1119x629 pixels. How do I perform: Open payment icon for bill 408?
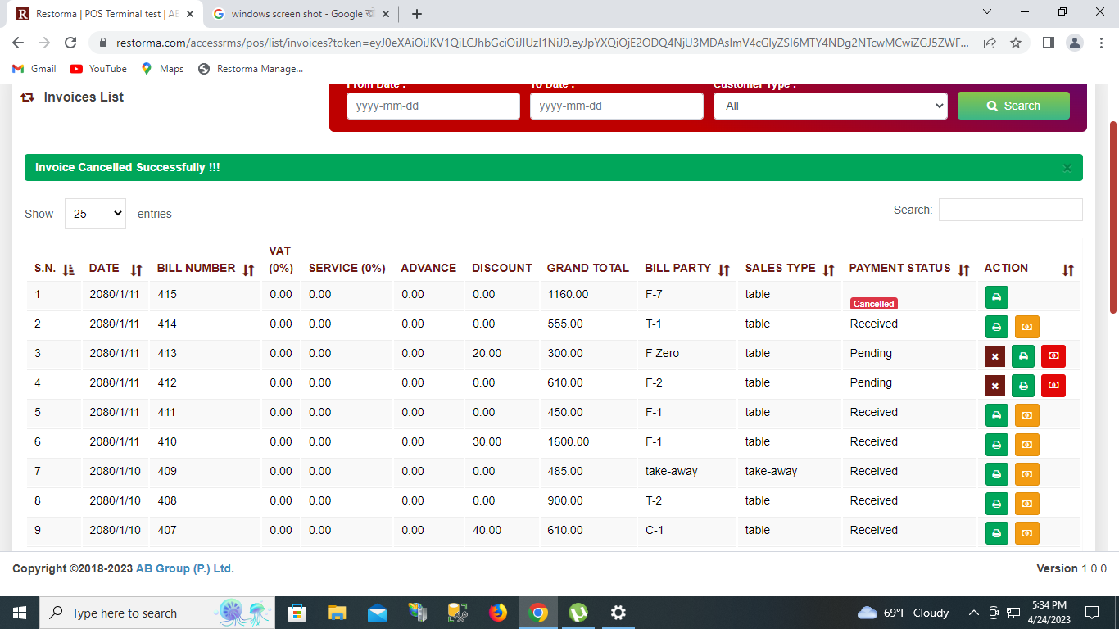tap(1027, 504)
